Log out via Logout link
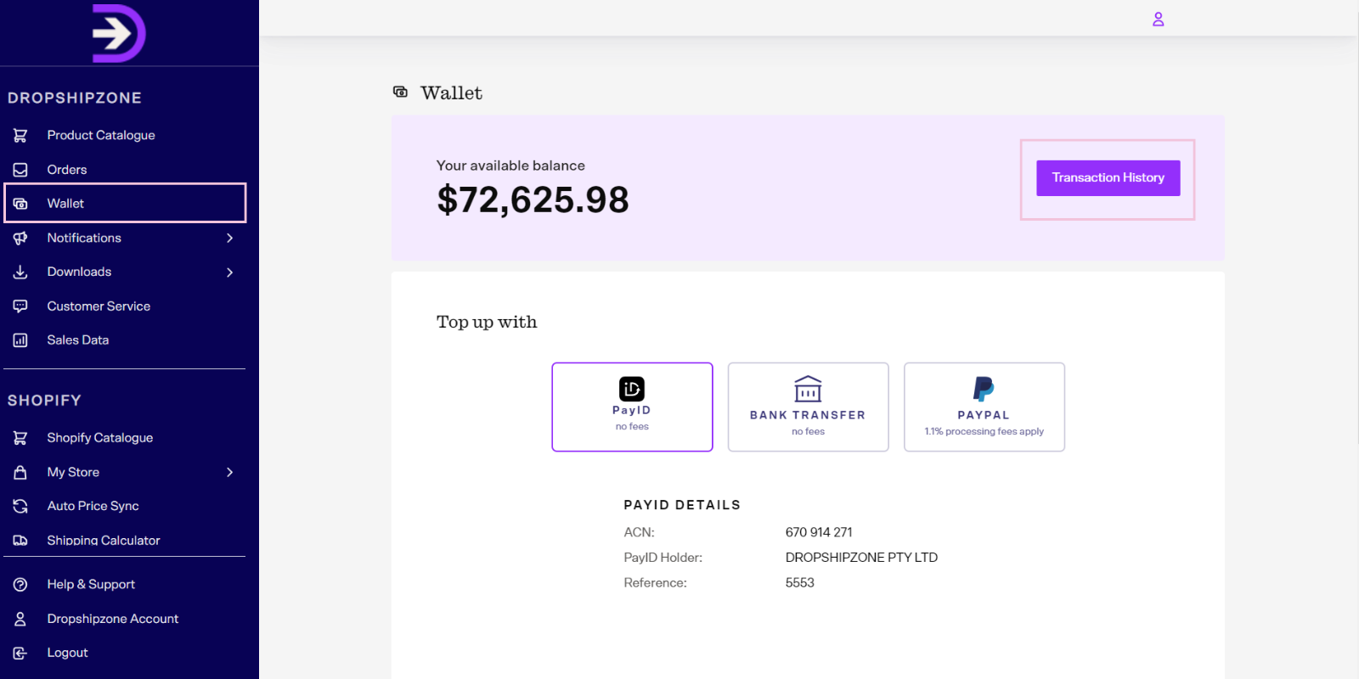The width and height of the screenshot is (1359, 679). pos(67,653)
